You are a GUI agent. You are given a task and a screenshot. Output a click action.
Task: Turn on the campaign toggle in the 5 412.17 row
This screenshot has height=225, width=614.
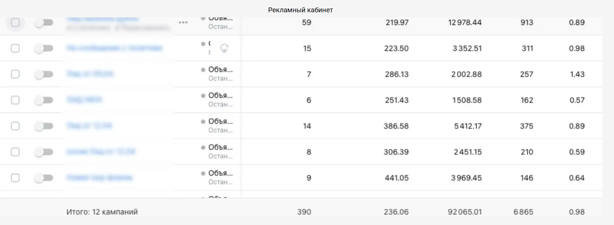pyautogui.click(x=44, y=126)
